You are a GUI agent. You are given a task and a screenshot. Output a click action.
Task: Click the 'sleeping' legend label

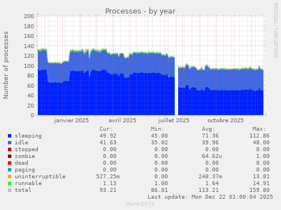pos(28,136)
